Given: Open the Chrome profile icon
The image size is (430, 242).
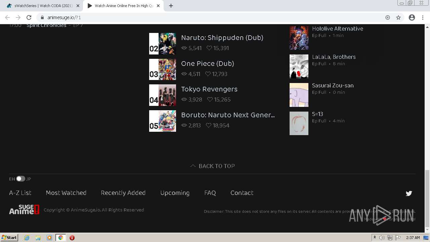Looking at the screenshot, I should tap(412, 17).
